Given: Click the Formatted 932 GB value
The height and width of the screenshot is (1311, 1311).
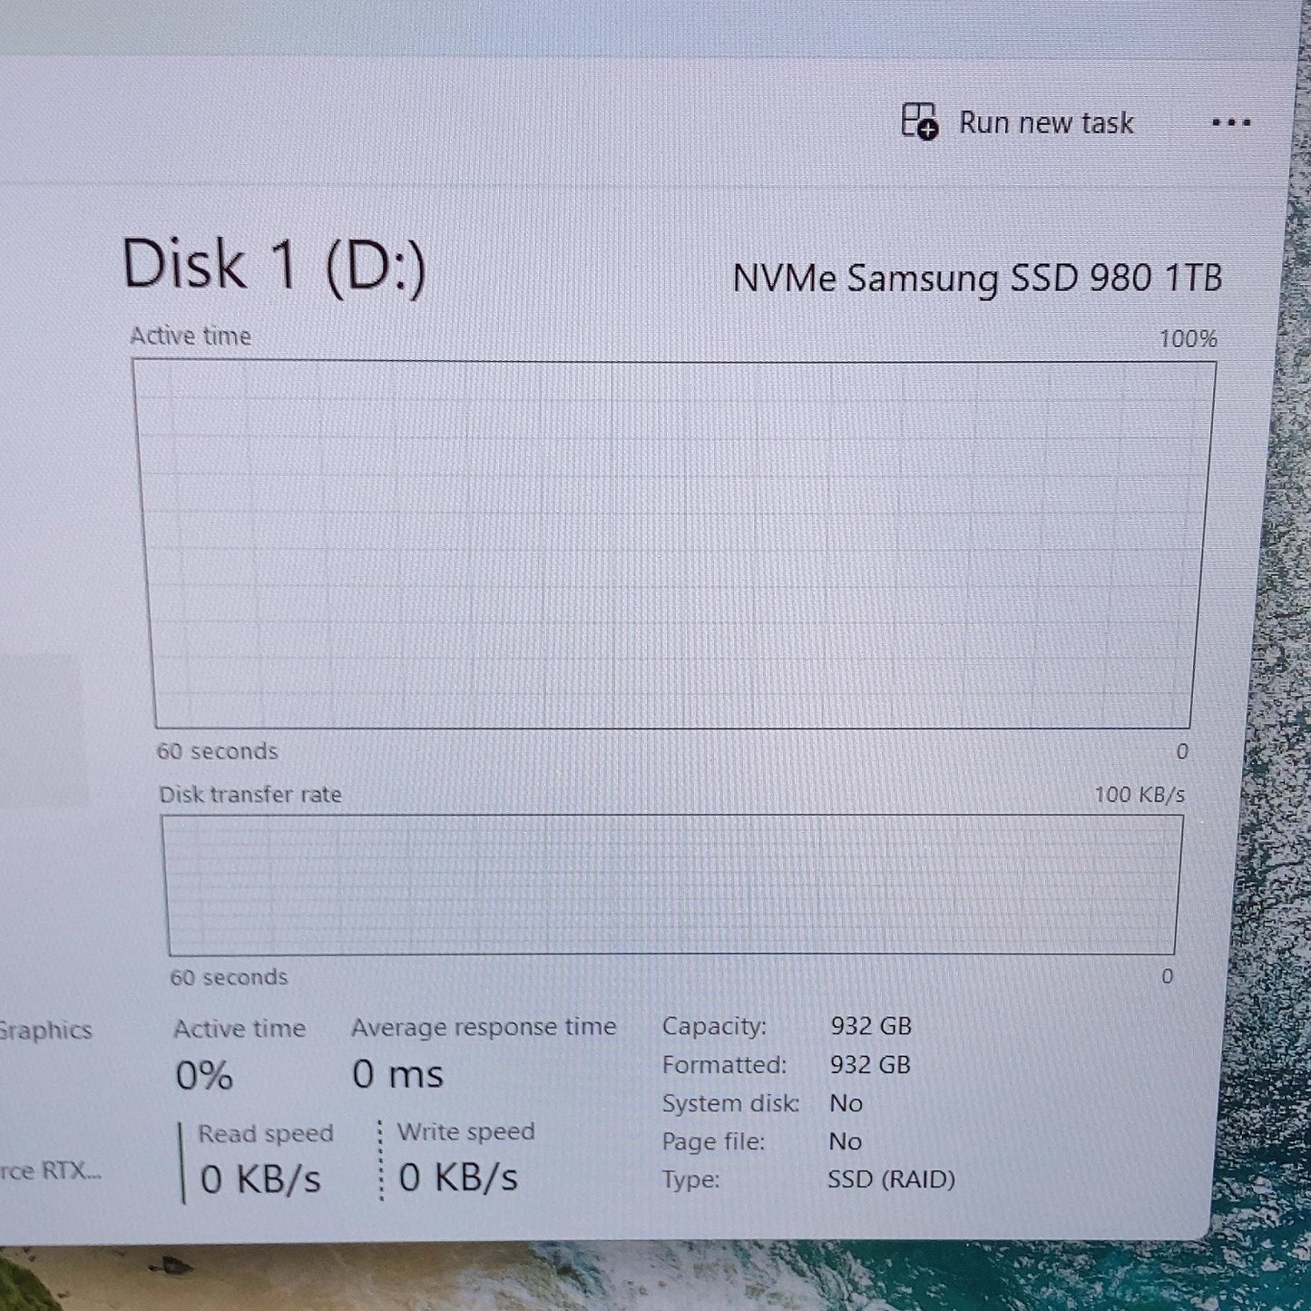Looking at the screenshot, I should click(870, 1064).
